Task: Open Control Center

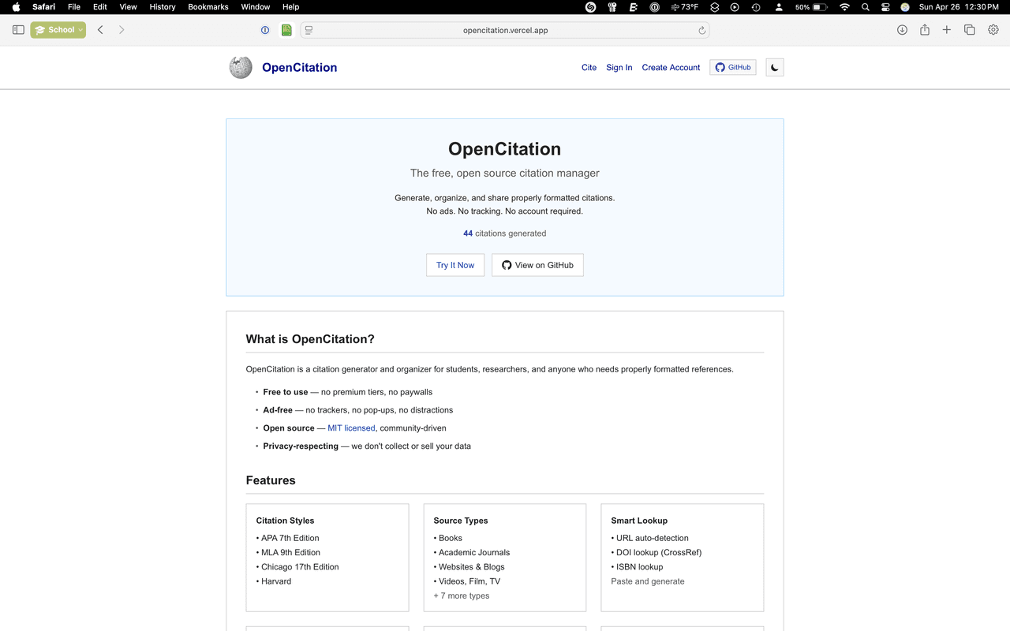Action: [885, 7]
